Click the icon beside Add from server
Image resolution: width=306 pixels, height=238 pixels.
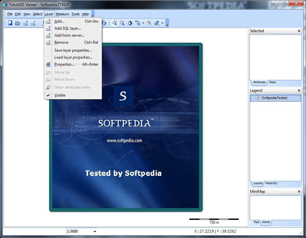[48, 35]
